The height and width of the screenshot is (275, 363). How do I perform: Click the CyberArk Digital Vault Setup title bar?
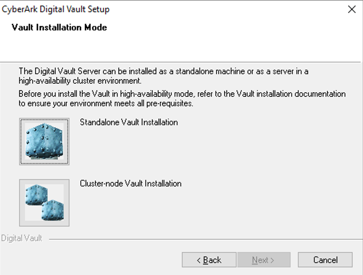(x=56, y=9)
